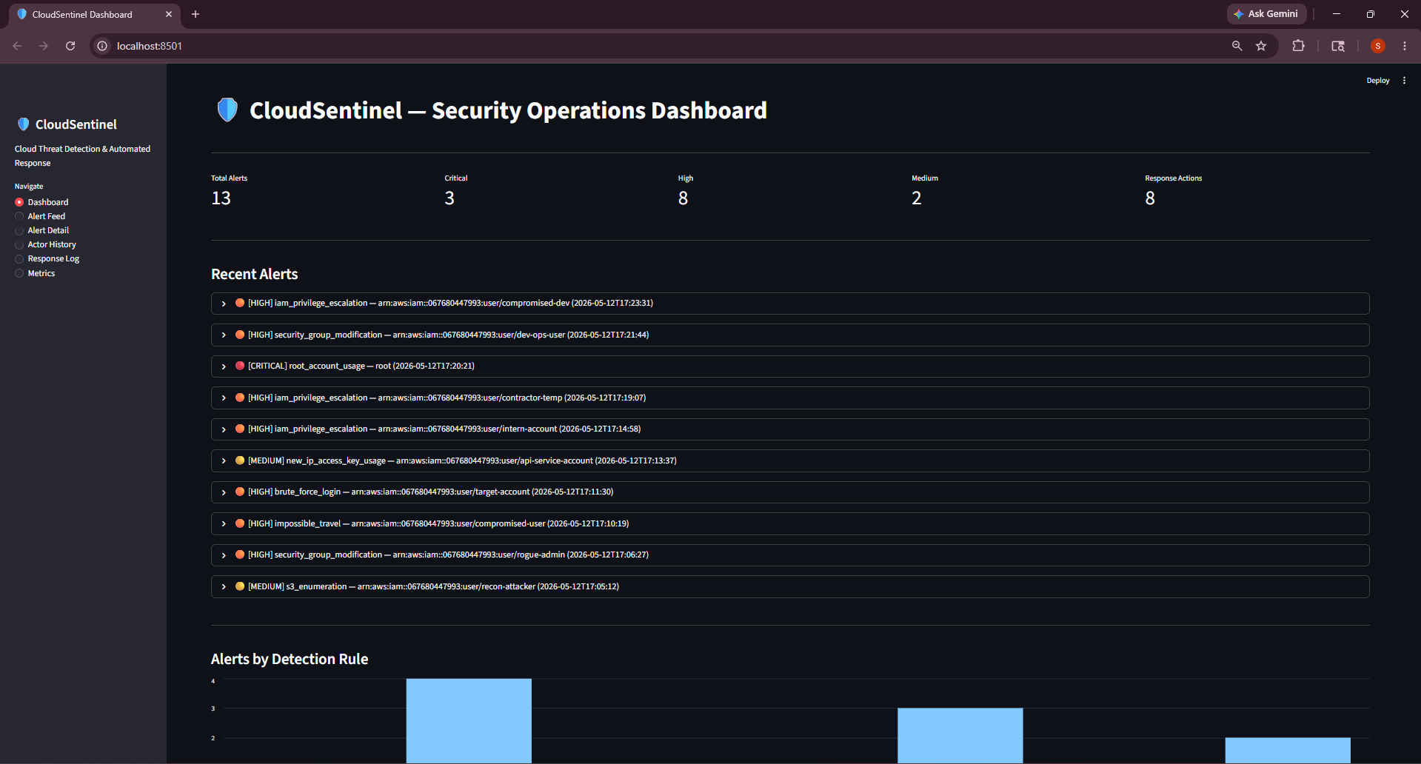Image resolution: width=1421 pixels, height=764 pixels.
Task: Expand the api-service-account new IP alert
Action: tap(790, 460)
